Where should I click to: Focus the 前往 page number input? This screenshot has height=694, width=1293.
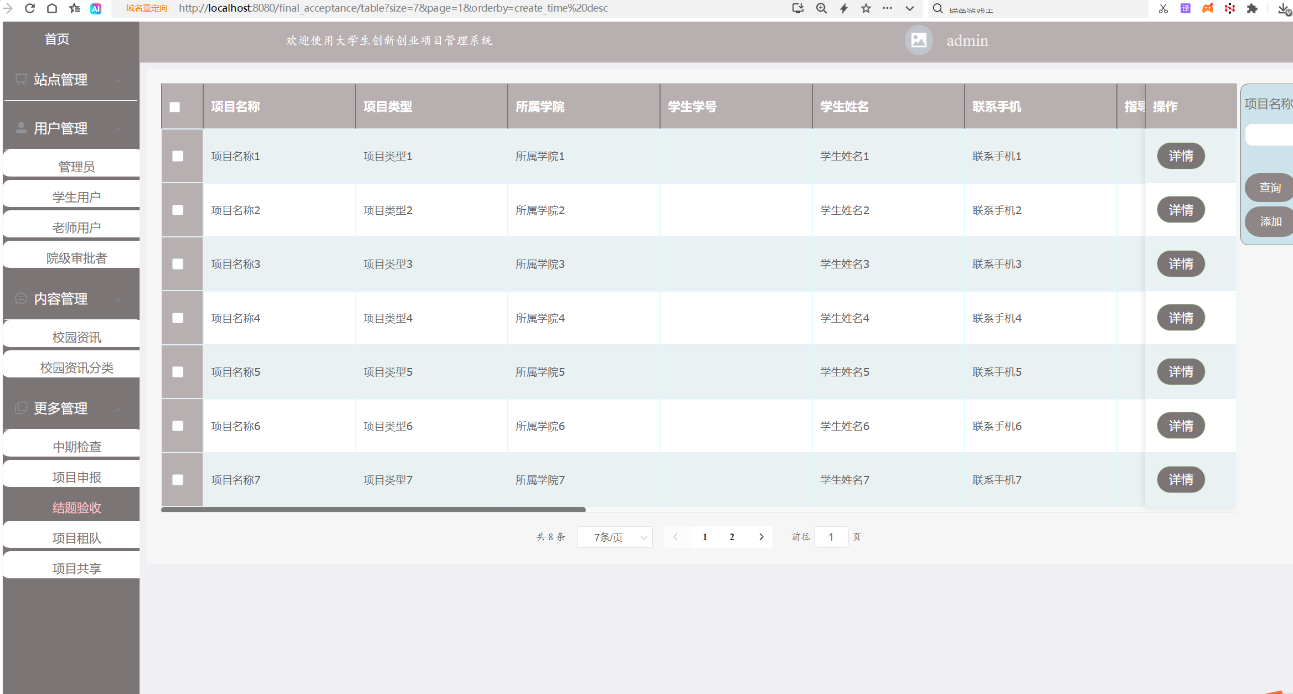point(831,537)
